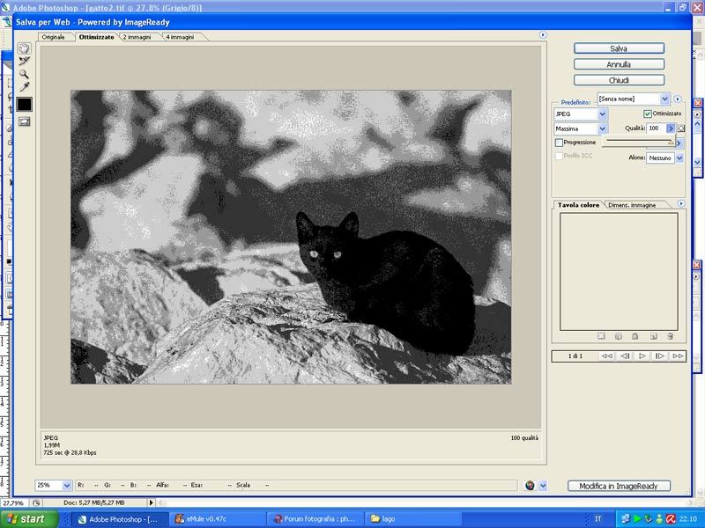Image resolution: width=705 pixels, height=528 pixels.
Task: Select the Hand tool
Action: 24,48
